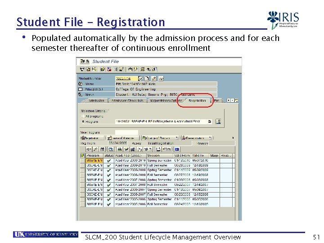Click the Stage column header
The width and height of the screenshot is (324, 243).
pos(214,156)
